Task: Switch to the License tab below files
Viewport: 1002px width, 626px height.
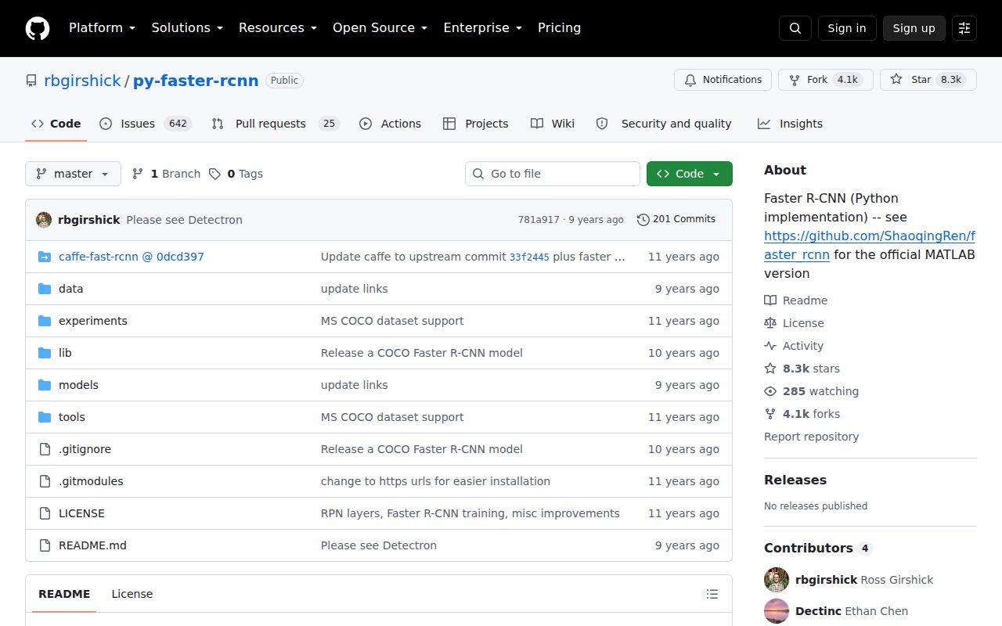Action: coord(132,594)
